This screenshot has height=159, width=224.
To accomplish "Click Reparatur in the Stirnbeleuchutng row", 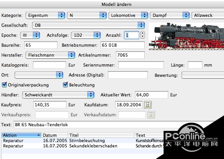I will (13, 140).
